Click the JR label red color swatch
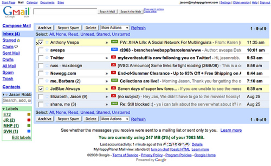The image size is (271, 166). click(x=29, y=120)
